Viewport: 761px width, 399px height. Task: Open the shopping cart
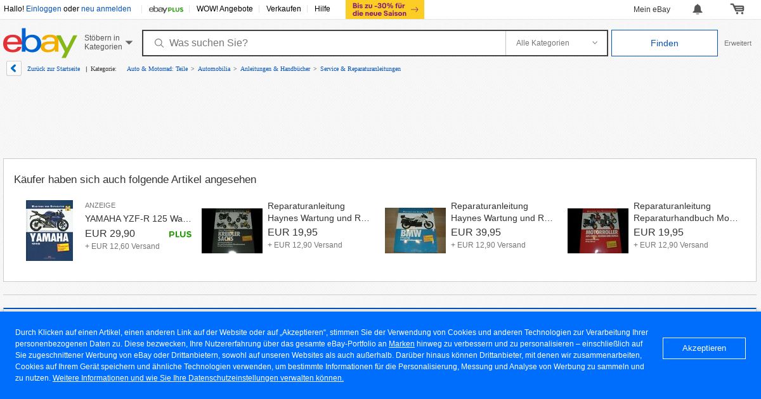(737, 9)
